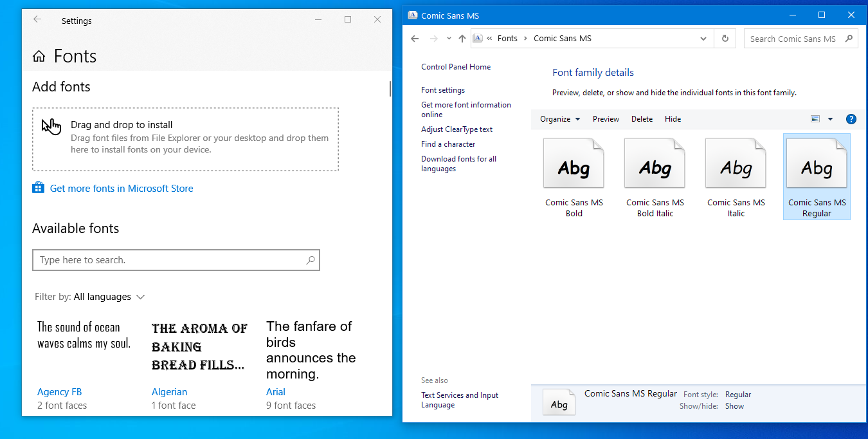Click the Agency FB ocean waves preview
The image size is (868, 439).
84,335
